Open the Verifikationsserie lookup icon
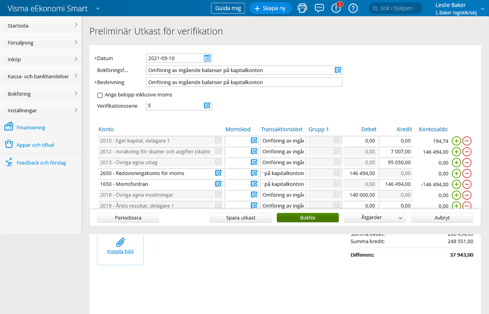This screenshot has height=314, width=489. (x=206, y=105)
